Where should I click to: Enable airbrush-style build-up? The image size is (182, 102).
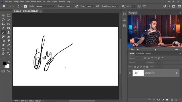[98, 6]
